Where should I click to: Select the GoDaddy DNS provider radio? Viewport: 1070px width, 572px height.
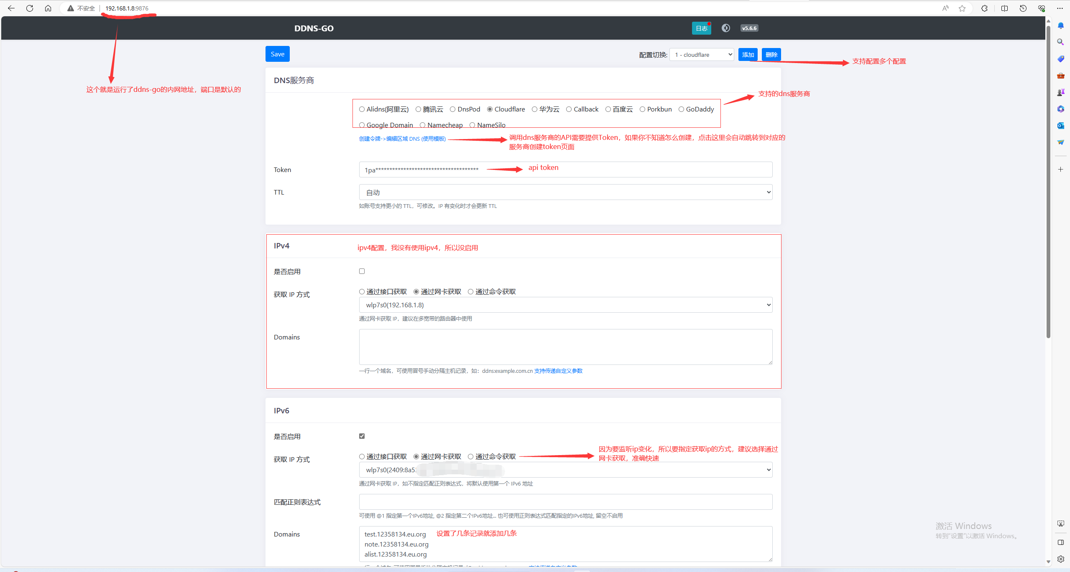point(681,109)
